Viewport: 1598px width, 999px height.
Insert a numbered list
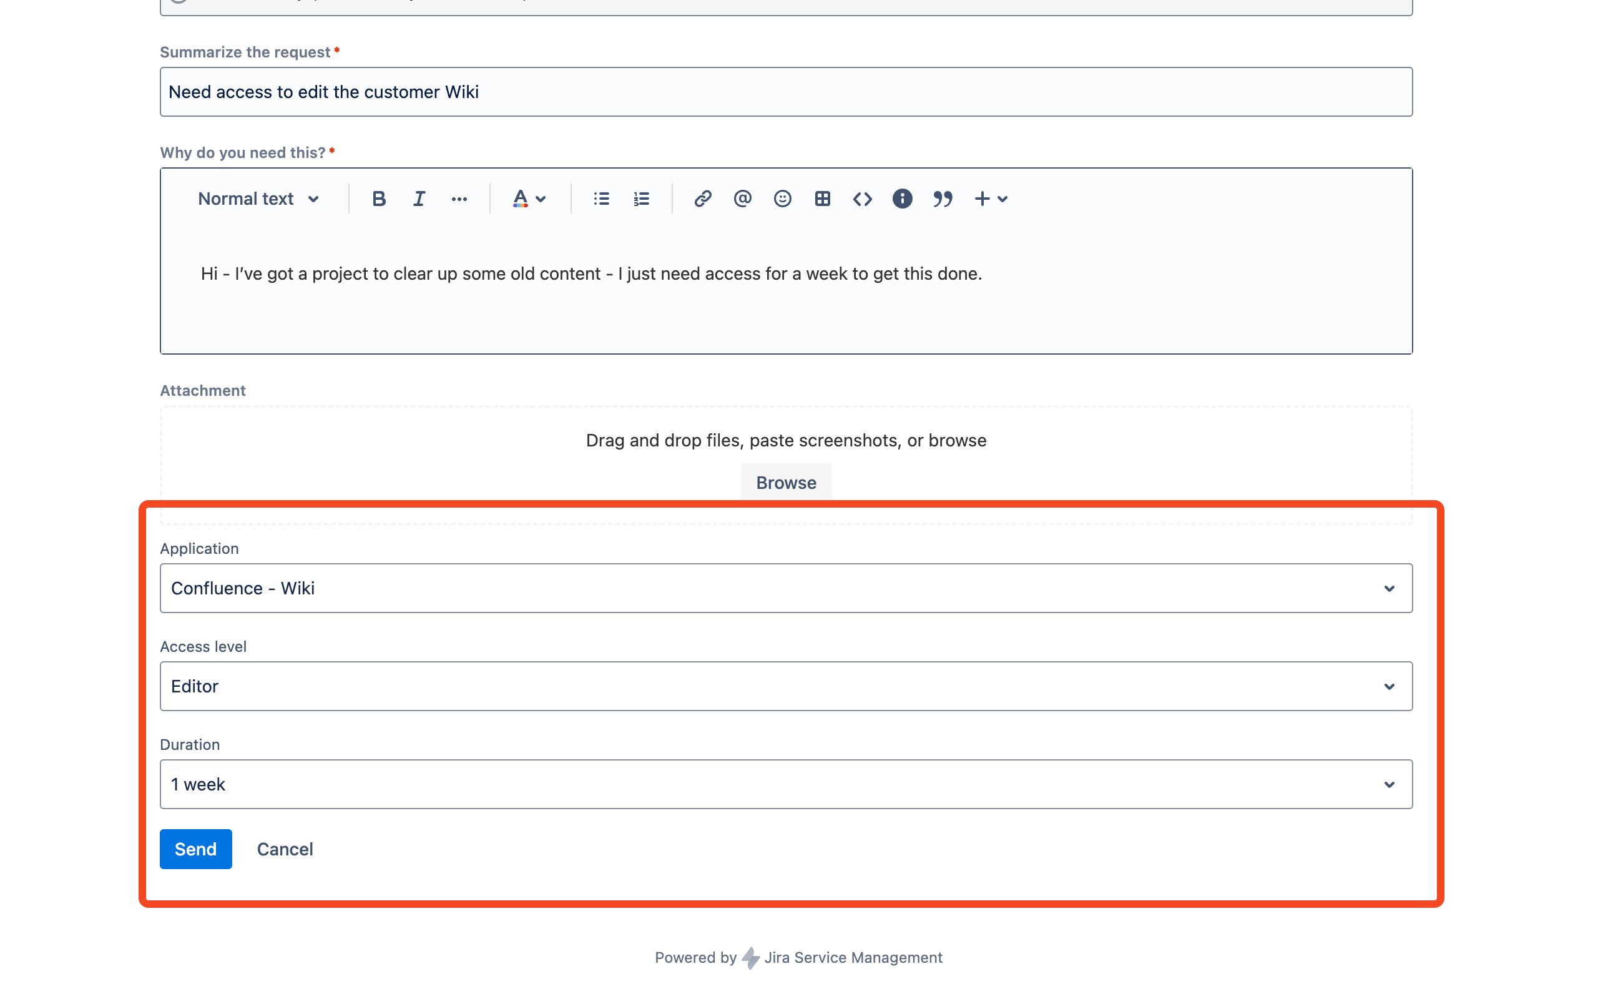641,199
